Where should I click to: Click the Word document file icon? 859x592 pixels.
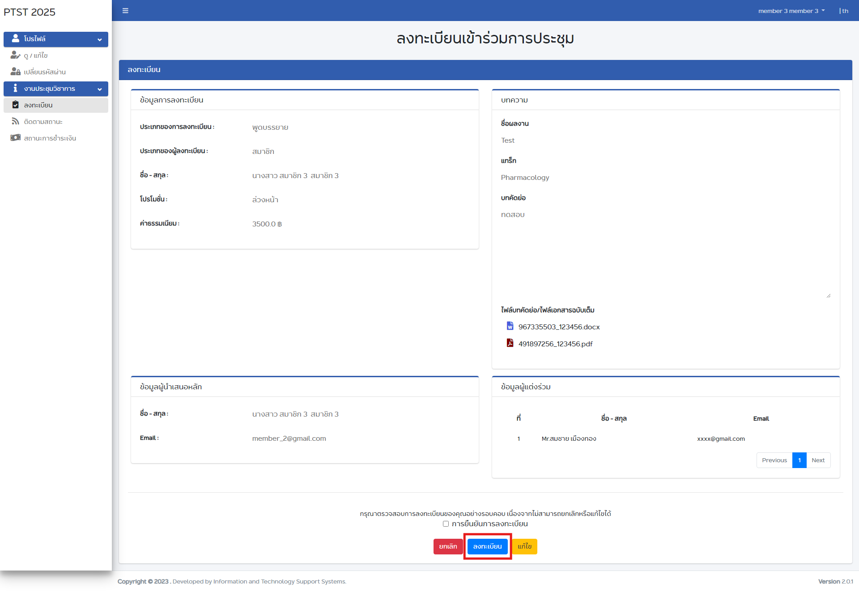pos(510,326)
